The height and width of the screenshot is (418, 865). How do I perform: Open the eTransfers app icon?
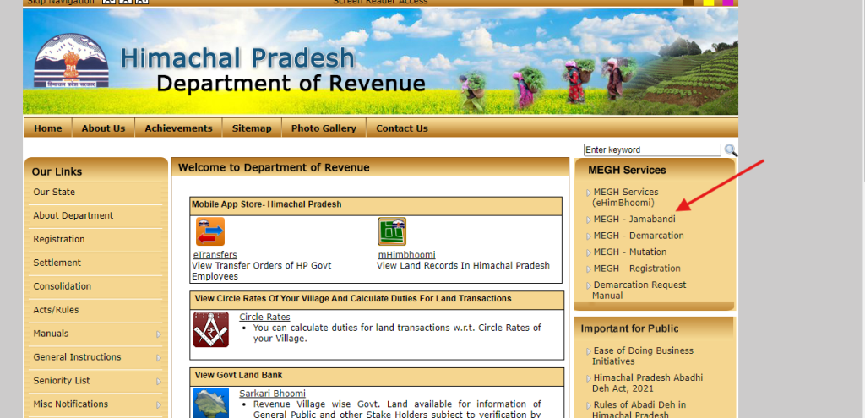coord(210,231)
